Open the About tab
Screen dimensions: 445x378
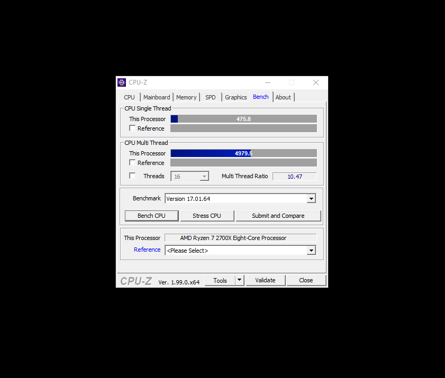[x=283, y=97]
